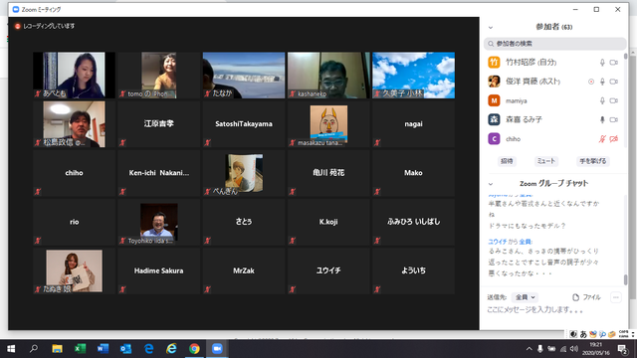Click muted mic icon on Mako tile
The image size is (637, 358).
[377, 192]
